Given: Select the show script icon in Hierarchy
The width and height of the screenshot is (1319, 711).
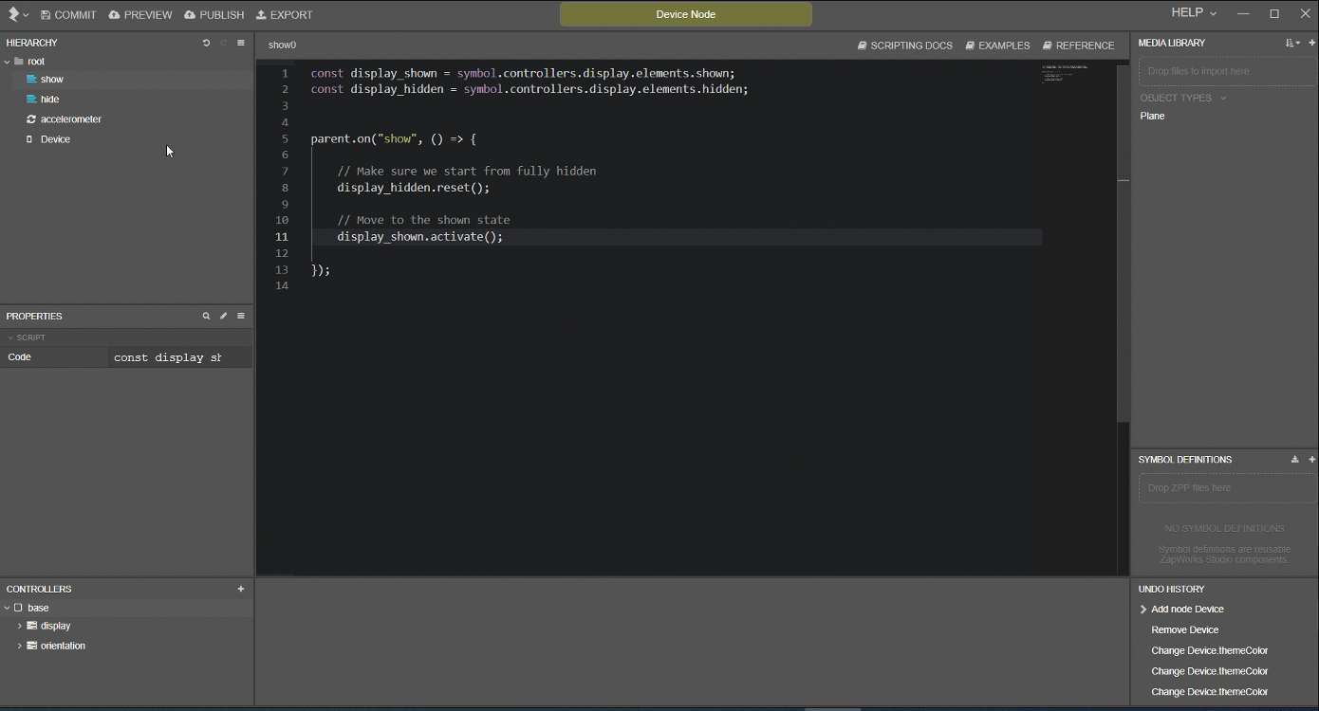Looking at the screenshot, I should [x=29, y=79].
